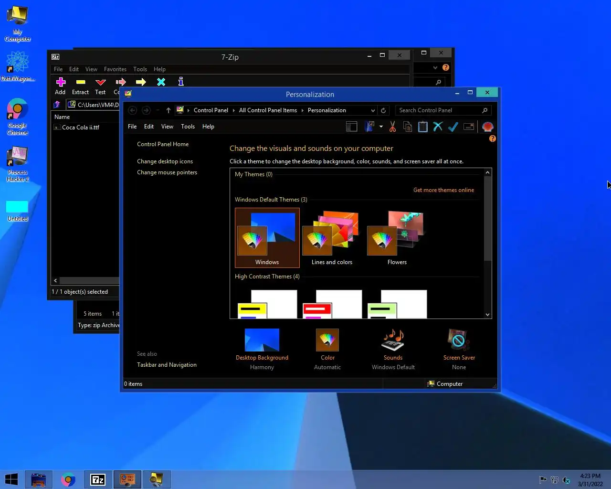Open the dropdown arrow beside the folder options icon
The width and height of the screenshot is (611, 489).
click(x=381, y=127)
